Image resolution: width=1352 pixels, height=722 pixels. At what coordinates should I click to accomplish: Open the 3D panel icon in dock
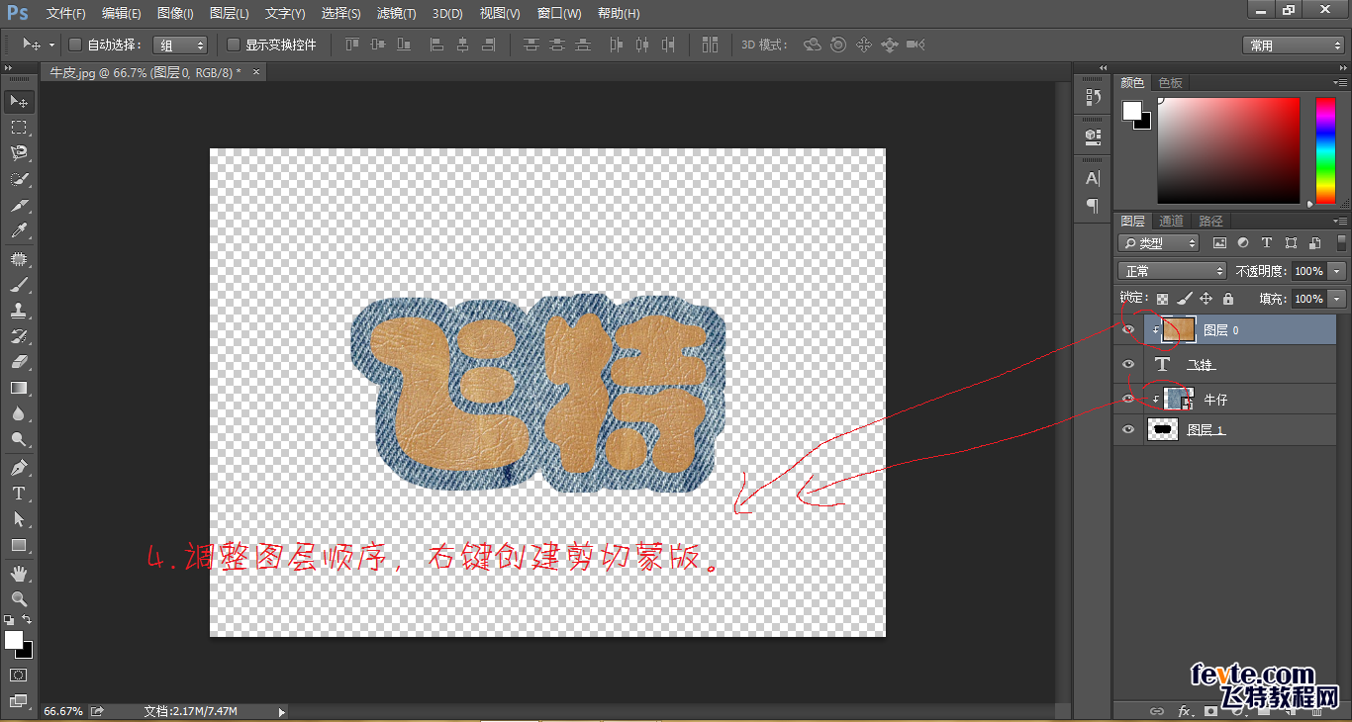(x=1093, y=135)
